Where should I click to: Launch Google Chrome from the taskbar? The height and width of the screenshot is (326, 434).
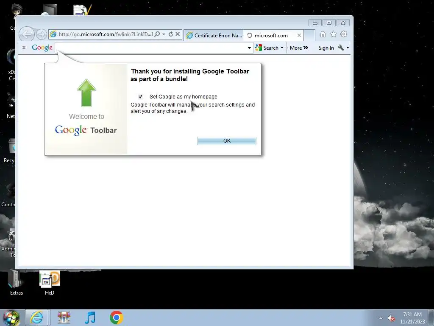click(117, 318)
